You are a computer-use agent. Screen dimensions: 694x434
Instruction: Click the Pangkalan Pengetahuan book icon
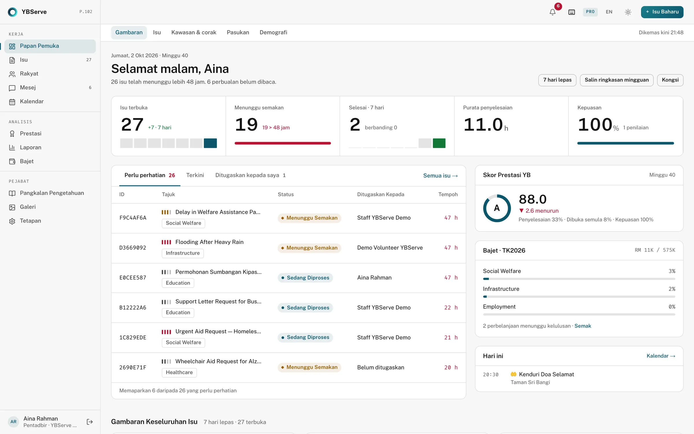point(12,193)
